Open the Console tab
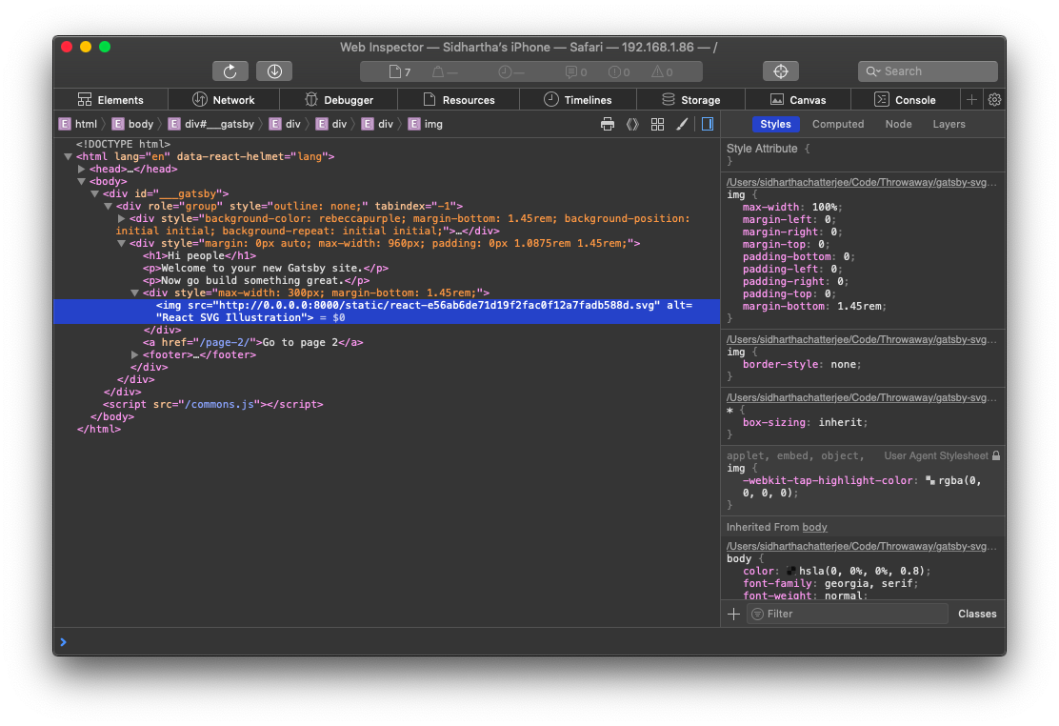 coord(905,99)
